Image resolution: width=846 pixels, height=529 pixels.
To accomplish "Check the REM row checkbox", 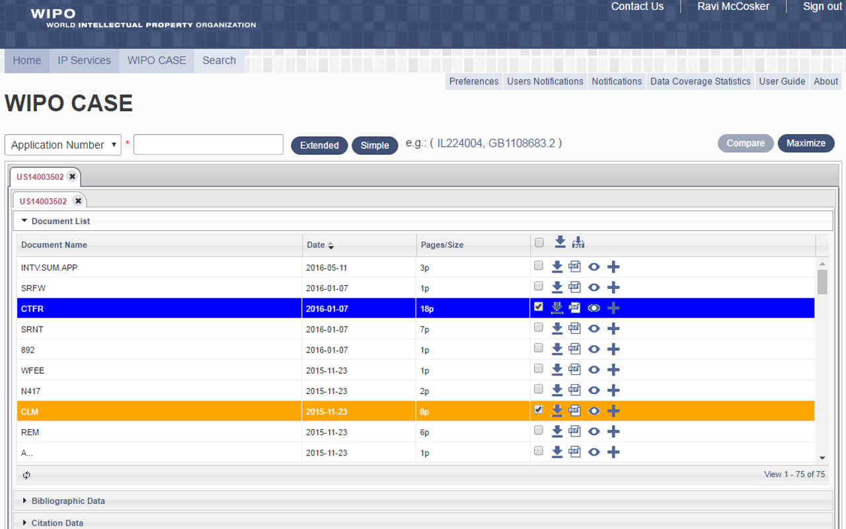I will (539, 430).
